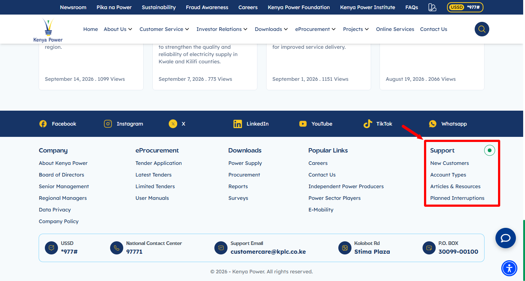The width and height of the screenshot is (525, 281).
Task: Open Kenya Power Foundation link
Action: point(299,7)
